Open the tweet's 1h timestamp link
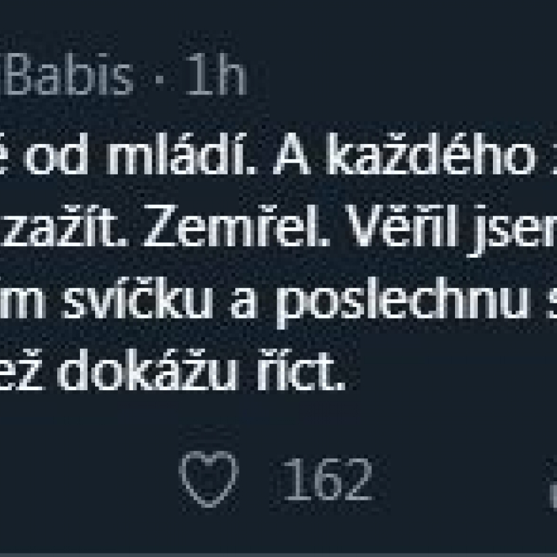Viewport: 557px width, 557px height. (215, 77)
